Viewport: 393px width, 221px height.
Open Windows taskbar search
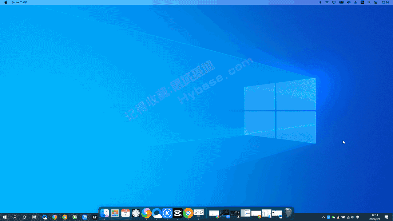tap(15, 217)
